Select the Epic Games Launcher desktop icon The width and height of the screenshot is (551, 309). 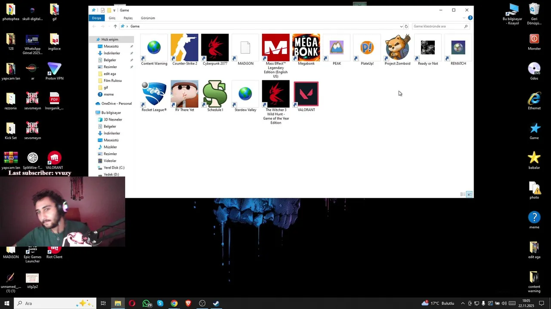pyautogui.click(x=32, y=254)
